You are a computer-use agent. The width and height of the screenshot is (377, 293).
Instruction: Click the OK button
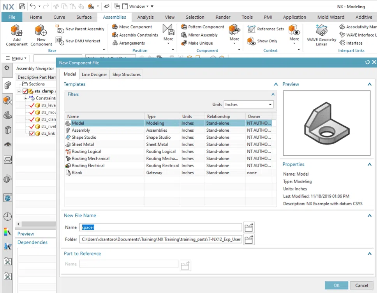click(336, 285)
